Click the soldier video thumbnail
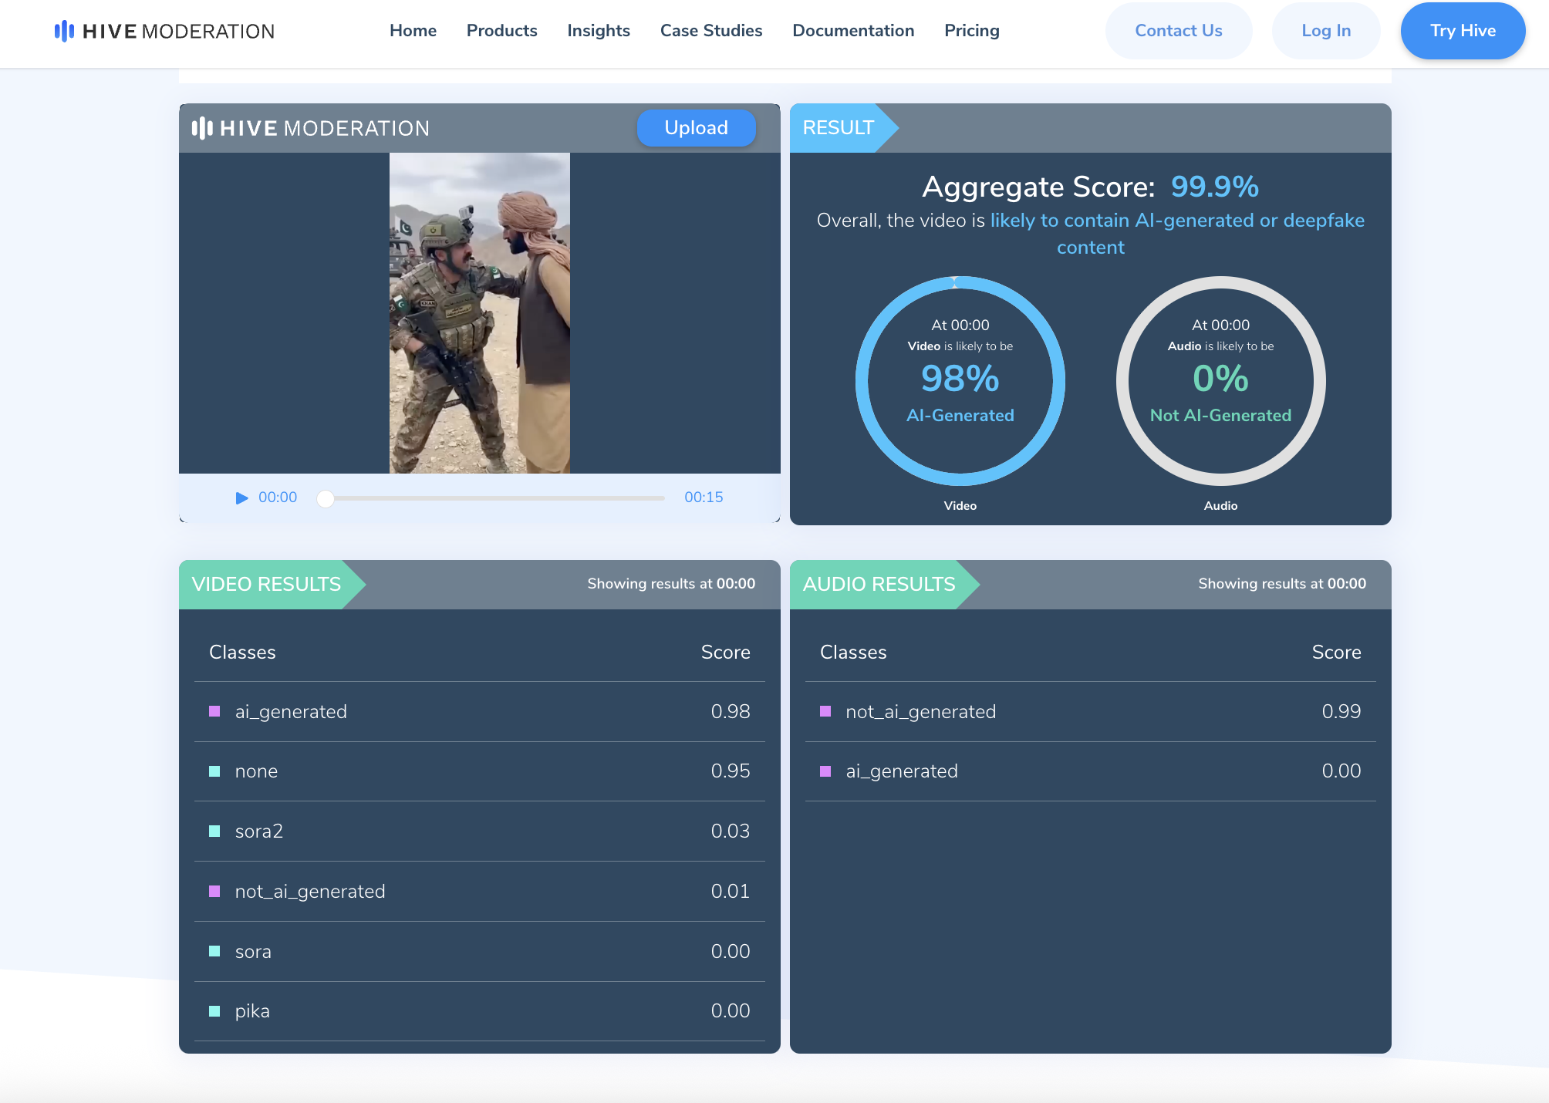The image size is (1549, 1103). [479, 312]
